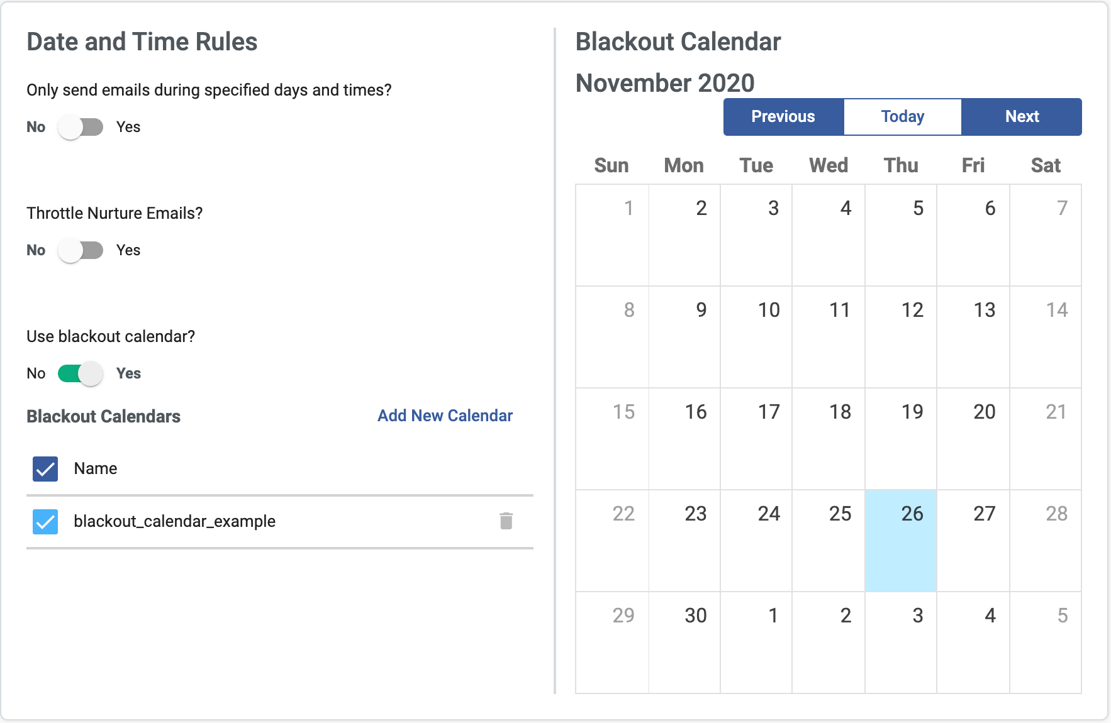
Task: Choose November 13 in the calendar
Action: click(973, 337)
